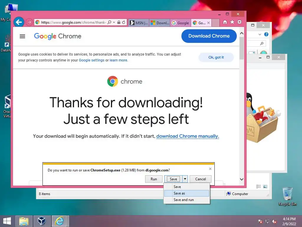This screenshot has height=227, width=302.
Task: Click the 8 items status text
Action: pyautogui.click(x=45, y=194)
